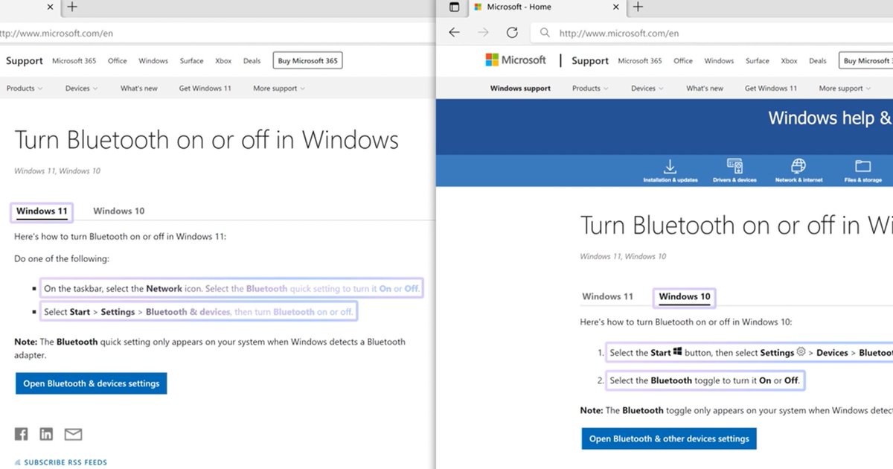The height and width of the screenshot is (469, 893).
Task: Expand Products menu in right browser window
Action: (x=590, y=89)
